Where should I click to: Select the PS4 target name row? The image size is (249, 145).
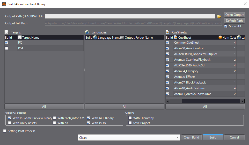[50, 48]
